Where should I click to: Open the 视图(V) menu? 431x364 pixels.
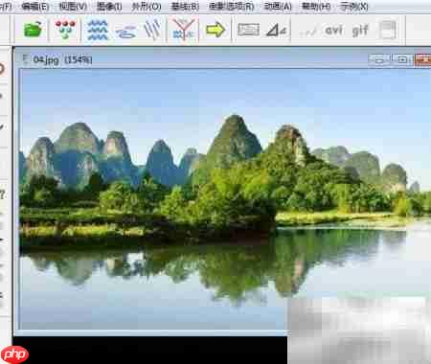coord(73,7)
